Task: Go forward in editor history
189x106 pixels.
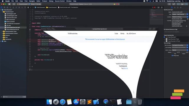Action: point(33,7)
